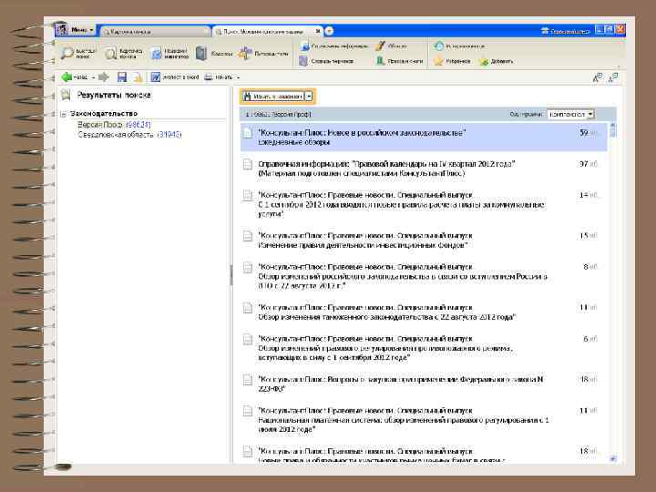Open the Назад history dropdown arrow

coord(93,77)
